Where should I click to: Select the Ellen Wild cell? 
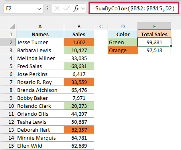(40, 146)
